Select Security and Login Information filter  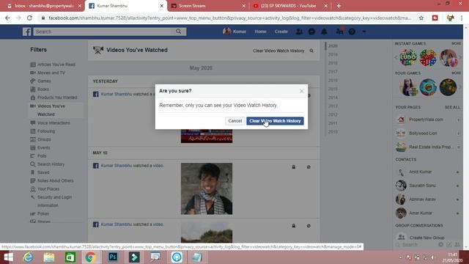pos(51,201)
